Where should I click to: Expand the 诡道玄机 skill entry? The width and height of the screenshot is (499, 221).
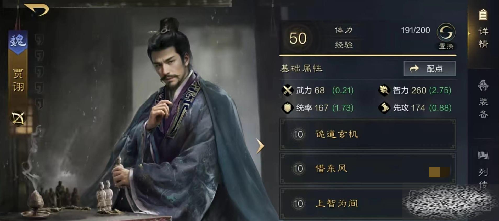point(368,134)
